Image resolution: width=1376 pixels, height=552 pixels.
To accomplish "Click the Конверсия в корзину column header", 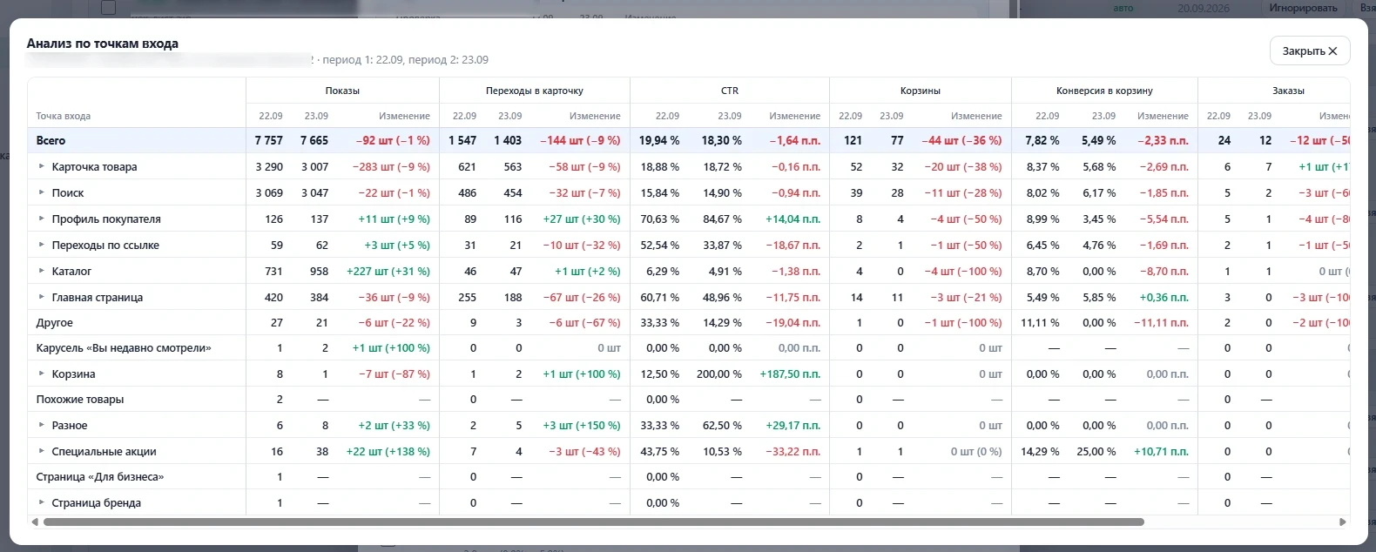I will (x=1104, y=91).
